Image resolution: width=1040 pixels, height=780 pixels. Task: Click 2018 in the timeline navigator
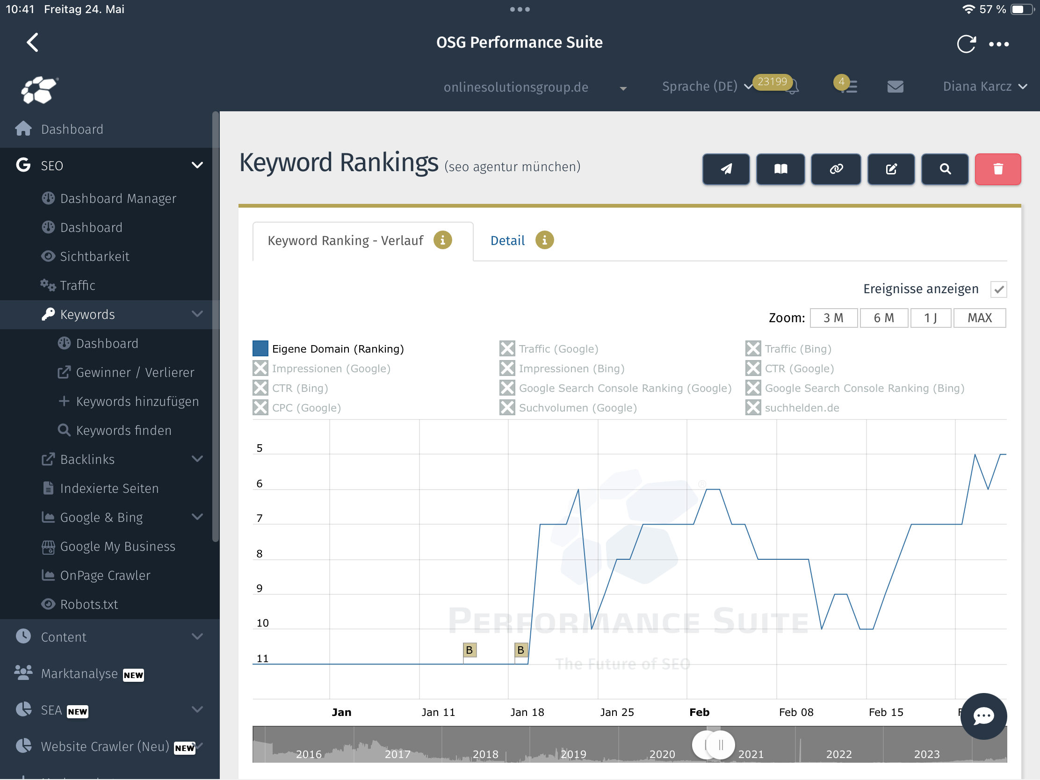(x=485, y=754)
